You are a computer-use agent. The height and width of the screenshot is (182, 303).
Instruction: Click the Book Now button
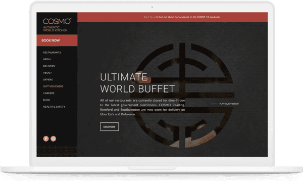point(57,40)
